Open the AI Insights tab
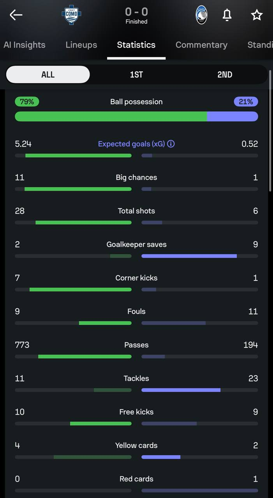 coord(24,45)
